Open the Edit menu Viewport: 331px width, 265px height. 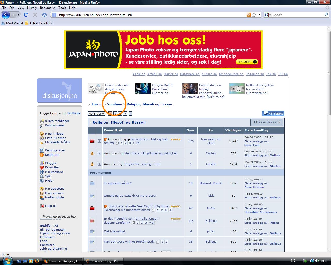(x=12, y=8)
